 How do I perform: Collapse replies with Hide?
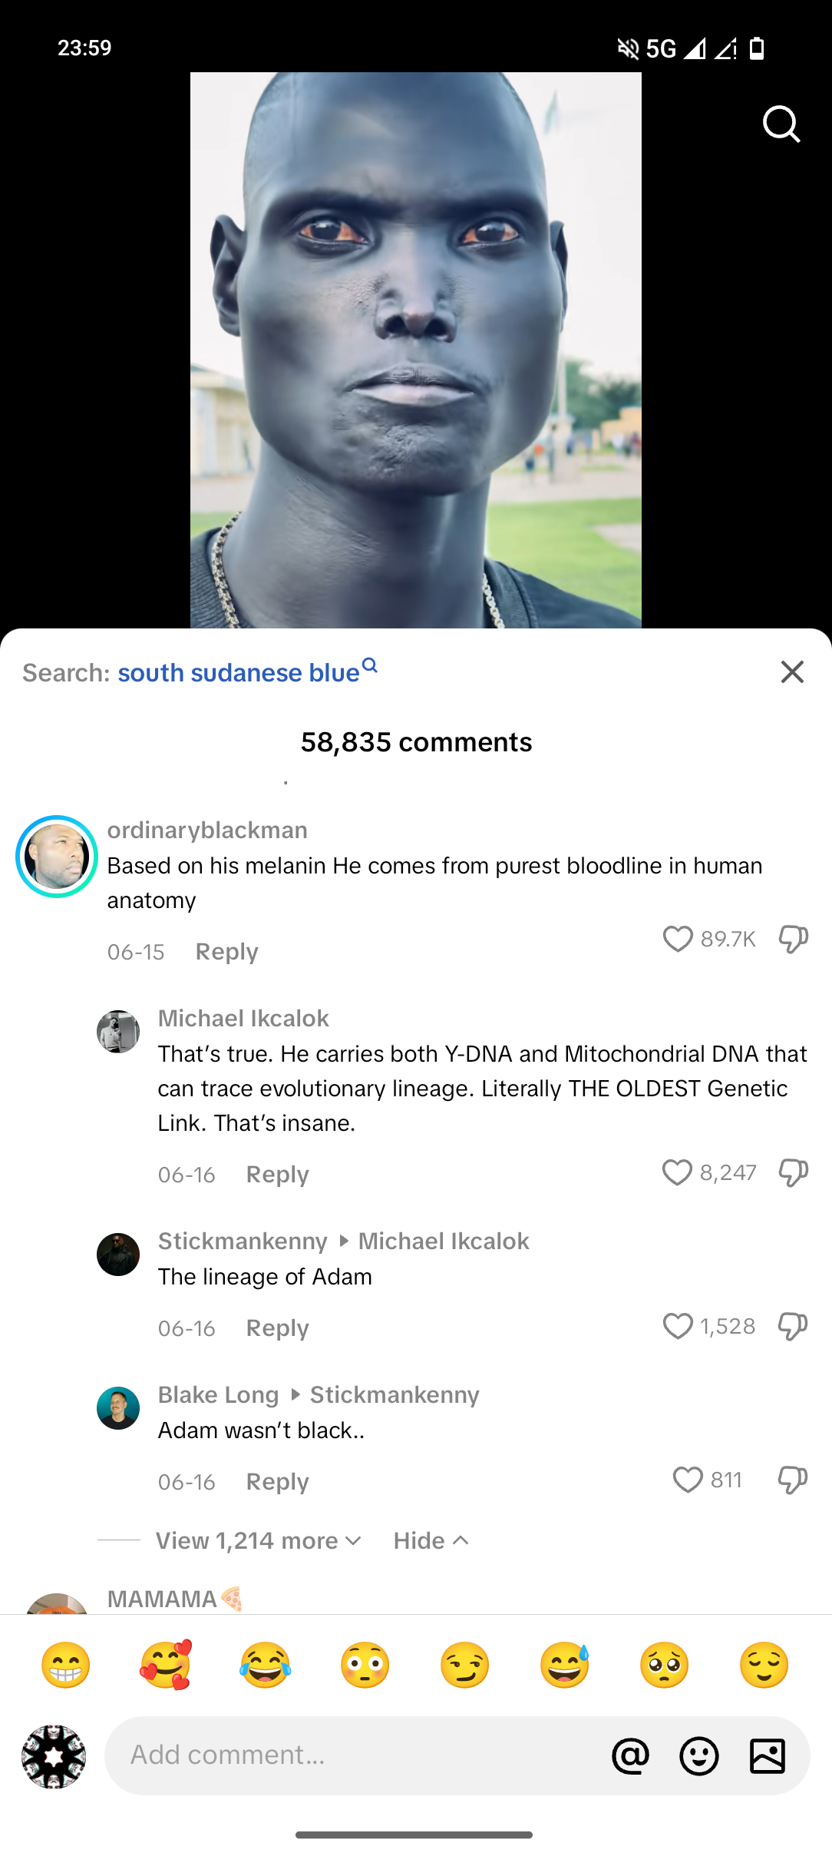[x=431, y=1540]
